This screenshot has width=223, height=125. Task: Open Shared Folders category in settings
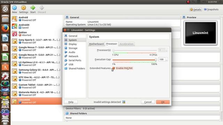(x=75, y=68)
